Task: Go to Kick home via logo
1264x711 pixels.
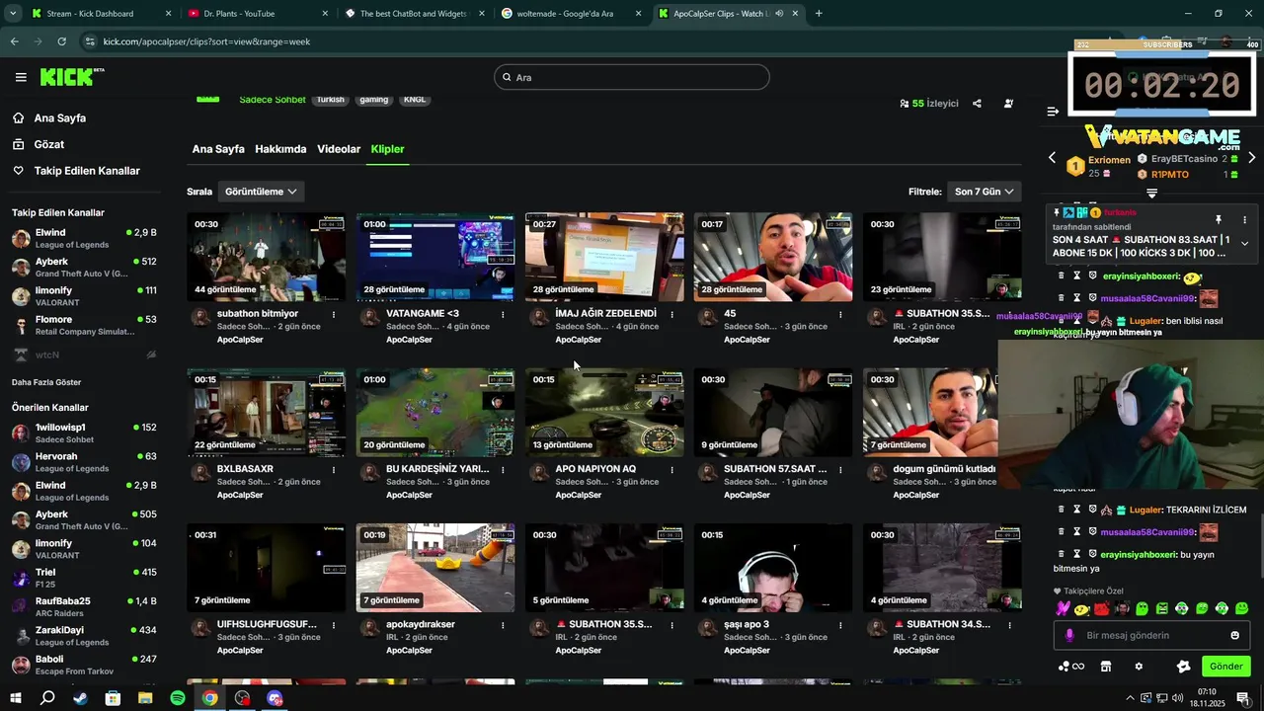Action: (71, 77)
